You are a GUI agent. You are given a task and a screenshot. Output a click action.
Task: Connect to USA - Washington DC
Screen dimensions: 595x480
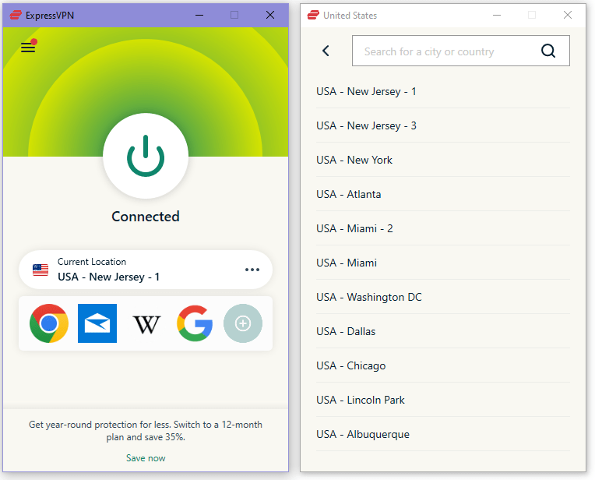443,297
